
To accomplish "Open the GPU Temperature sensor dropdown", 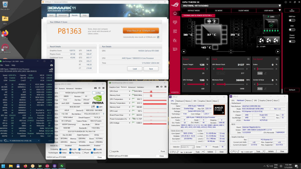I will tap(129, 99).
